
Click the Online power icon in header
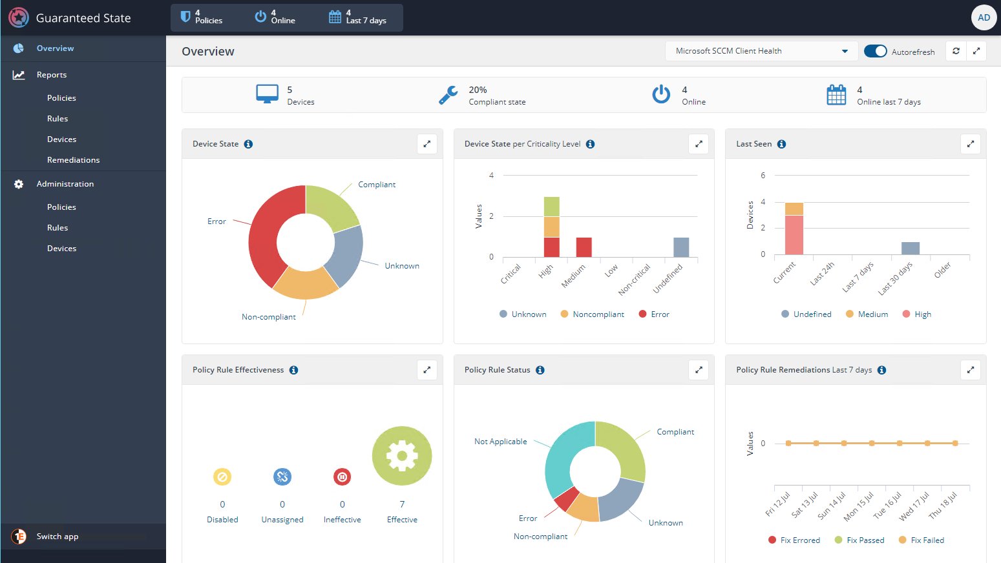[260, 17]
